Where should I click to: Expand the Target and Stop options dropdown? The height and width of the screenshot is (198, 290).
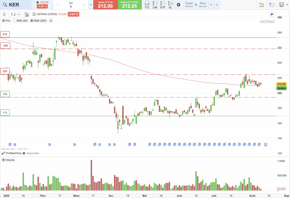211,5
